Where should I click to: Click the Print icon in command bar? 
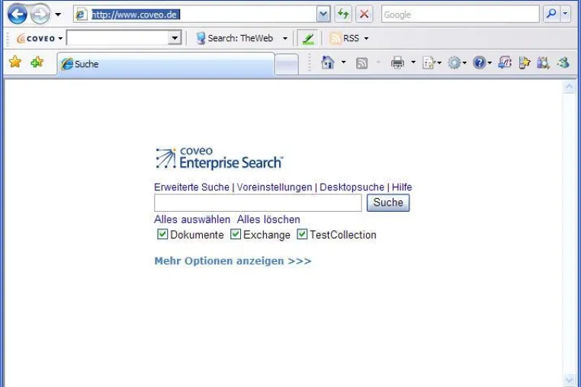pyautogui.click(x=397, y=62)
